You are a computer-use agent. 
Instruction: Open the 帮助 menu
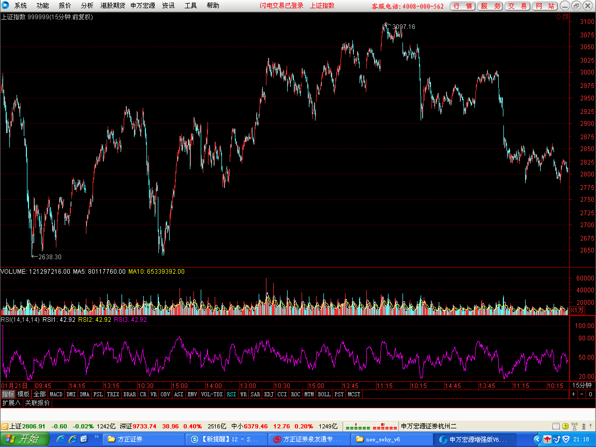coord(213,6)
